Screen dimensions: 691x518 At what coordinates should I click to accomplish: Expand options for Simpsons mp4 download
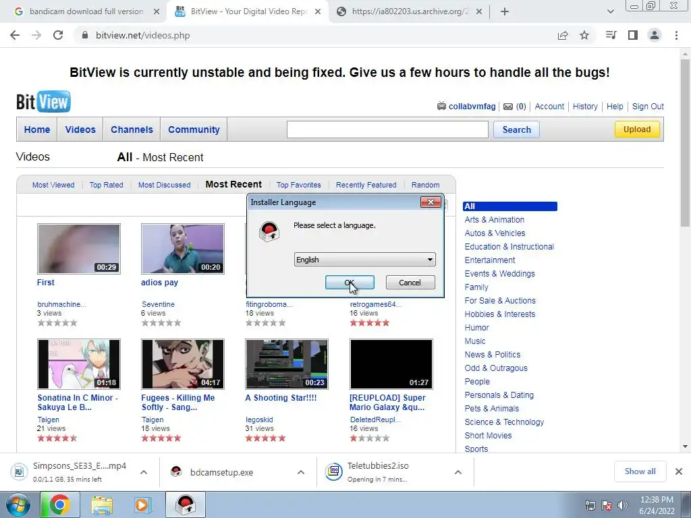[144, 472]
